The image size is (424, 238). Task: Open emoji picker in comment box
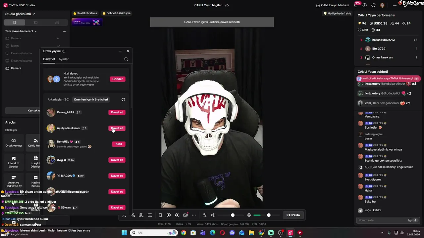coord(410,220)
